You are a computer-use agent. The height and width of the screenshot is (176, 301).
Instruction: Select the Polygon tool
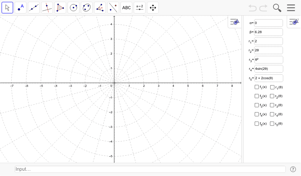click(60, 8)
